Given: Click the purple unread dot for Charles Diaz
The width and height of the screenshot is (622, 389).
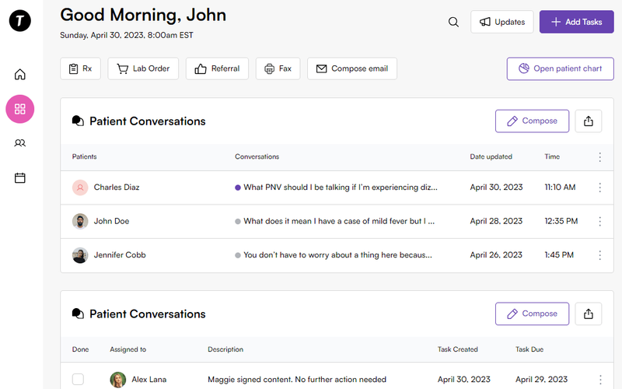Looking at the screenshot, I should (238, 187).
